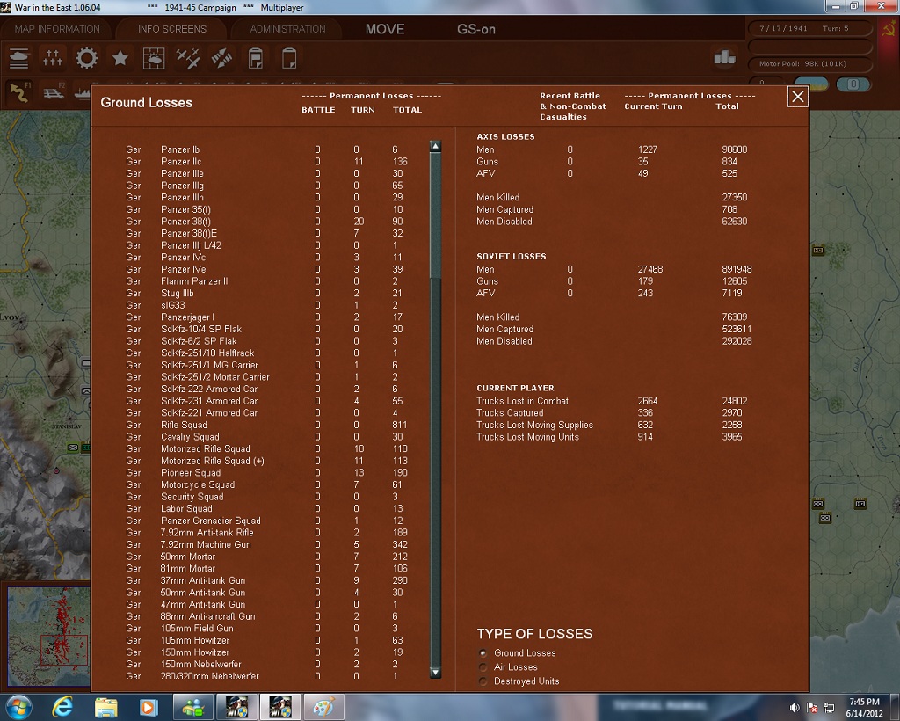900x721 pixels.
Task: Switch to the ADMINISTRATION tab
Action: pos(287,29)
